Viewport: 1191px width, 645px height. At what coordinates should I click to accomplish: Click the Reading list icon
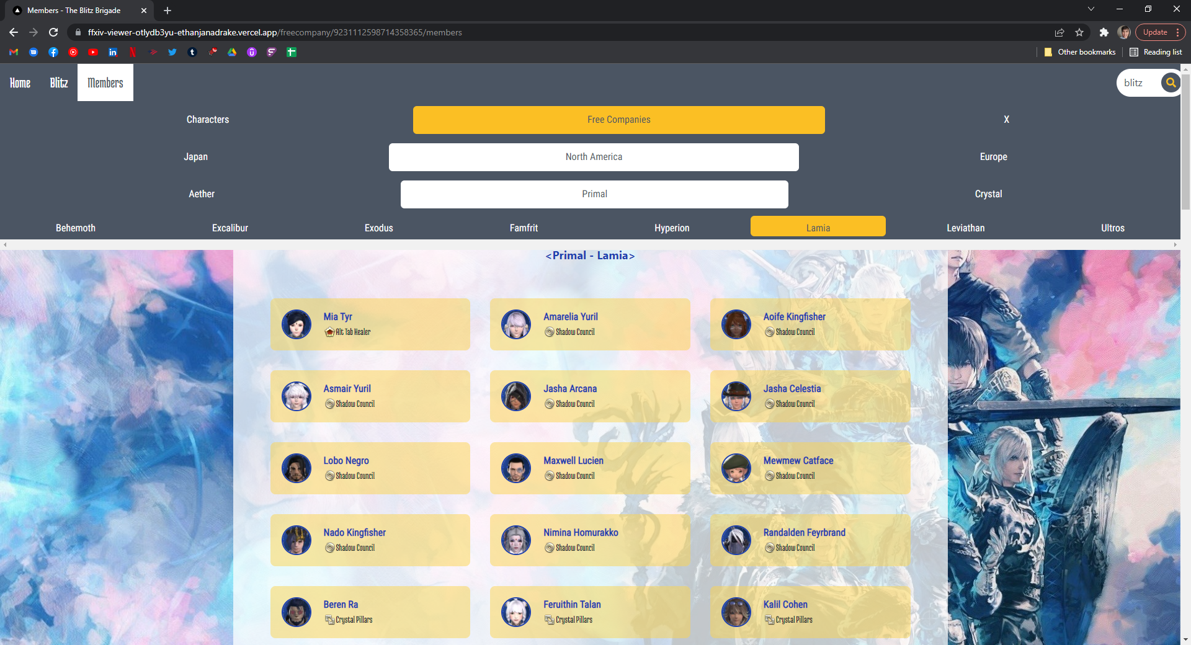point(1156,52)
